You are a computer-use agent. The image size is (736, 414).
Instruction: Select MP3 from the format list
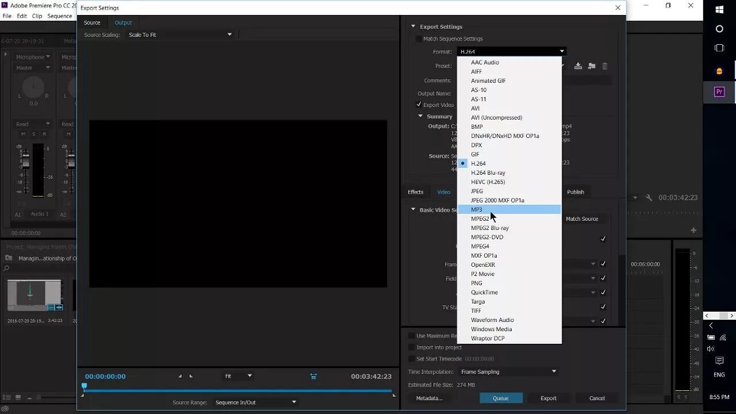coord(509,209)
